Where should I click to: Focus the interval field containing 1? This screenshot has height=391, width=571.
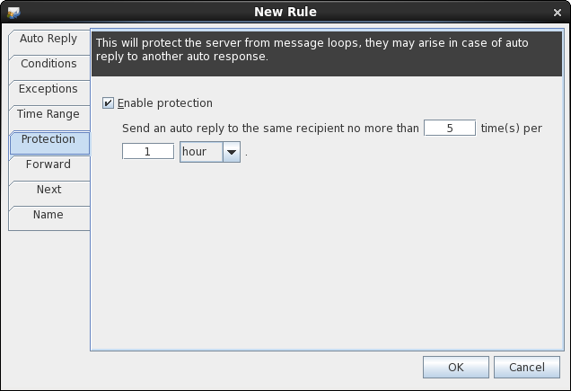pyautogui.click(x=148, y=152)
